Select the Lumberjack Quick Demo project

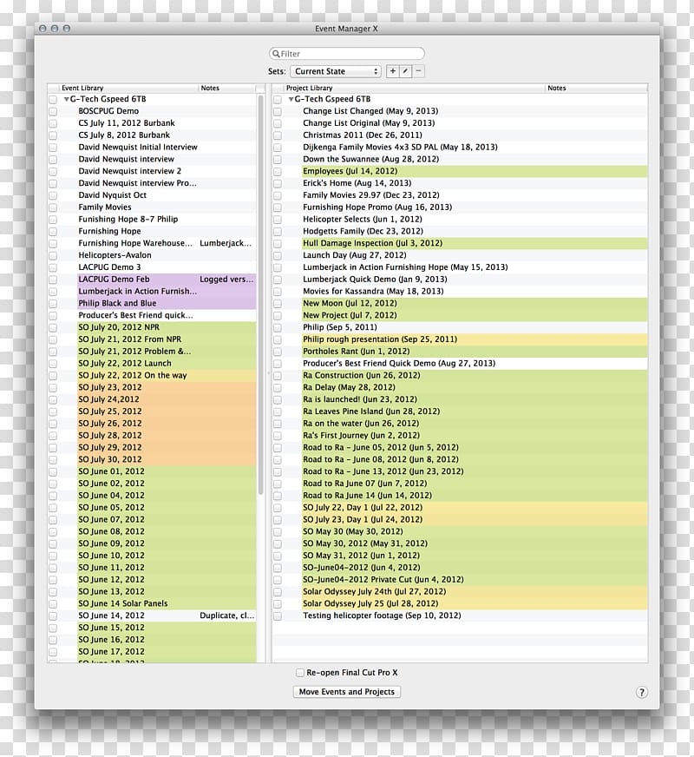click(x=375, y=280)
